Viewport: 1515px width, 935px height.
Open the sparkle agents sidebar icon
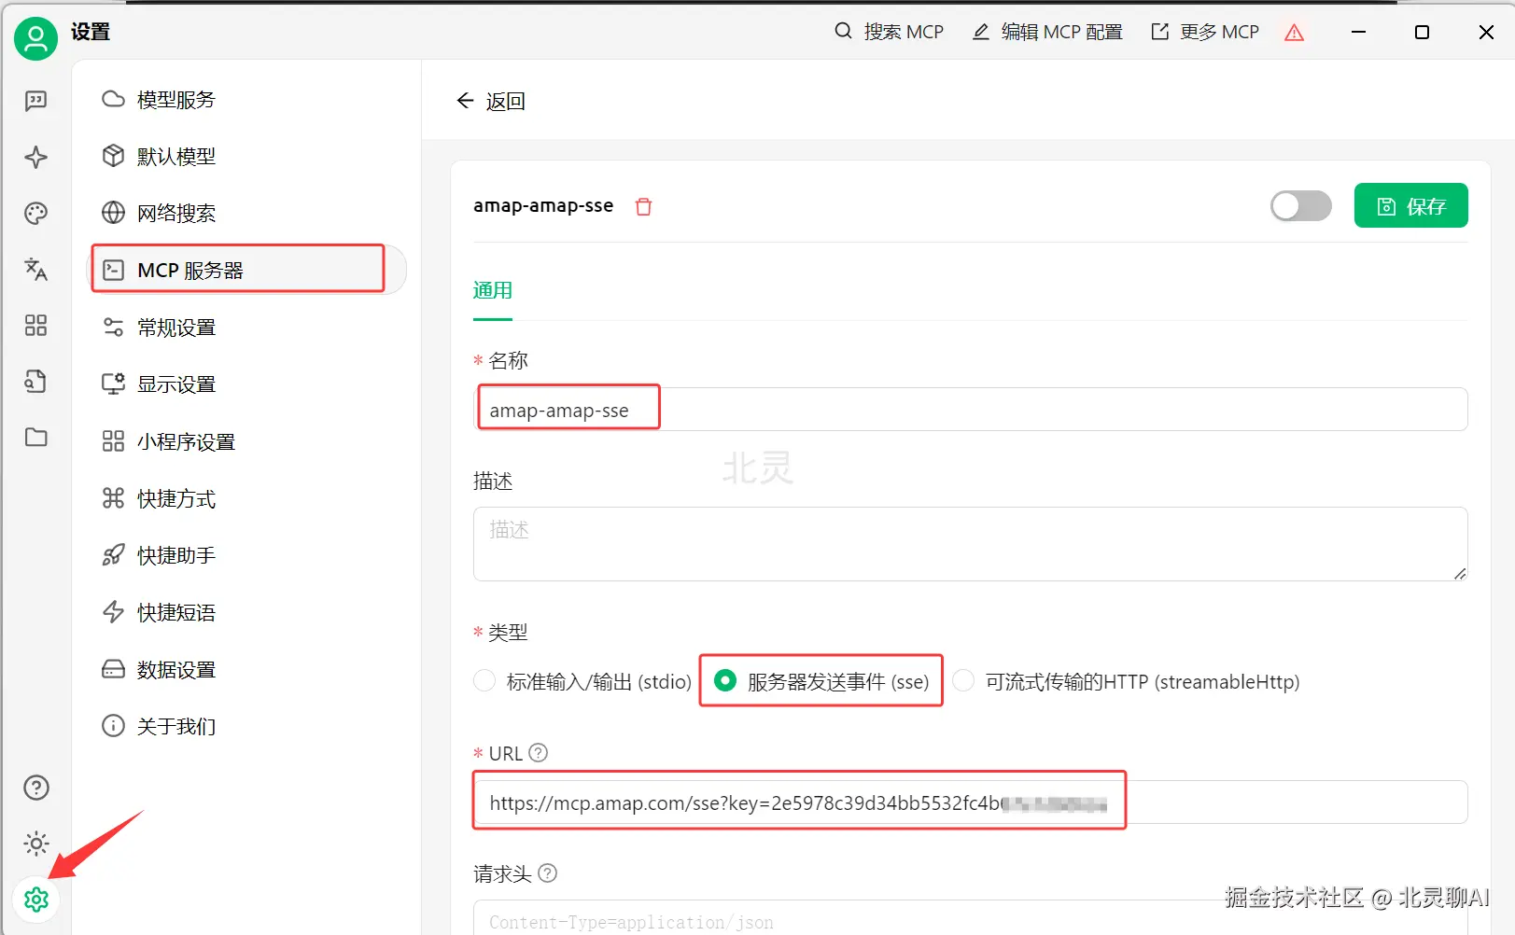click(x=35, y=157)
